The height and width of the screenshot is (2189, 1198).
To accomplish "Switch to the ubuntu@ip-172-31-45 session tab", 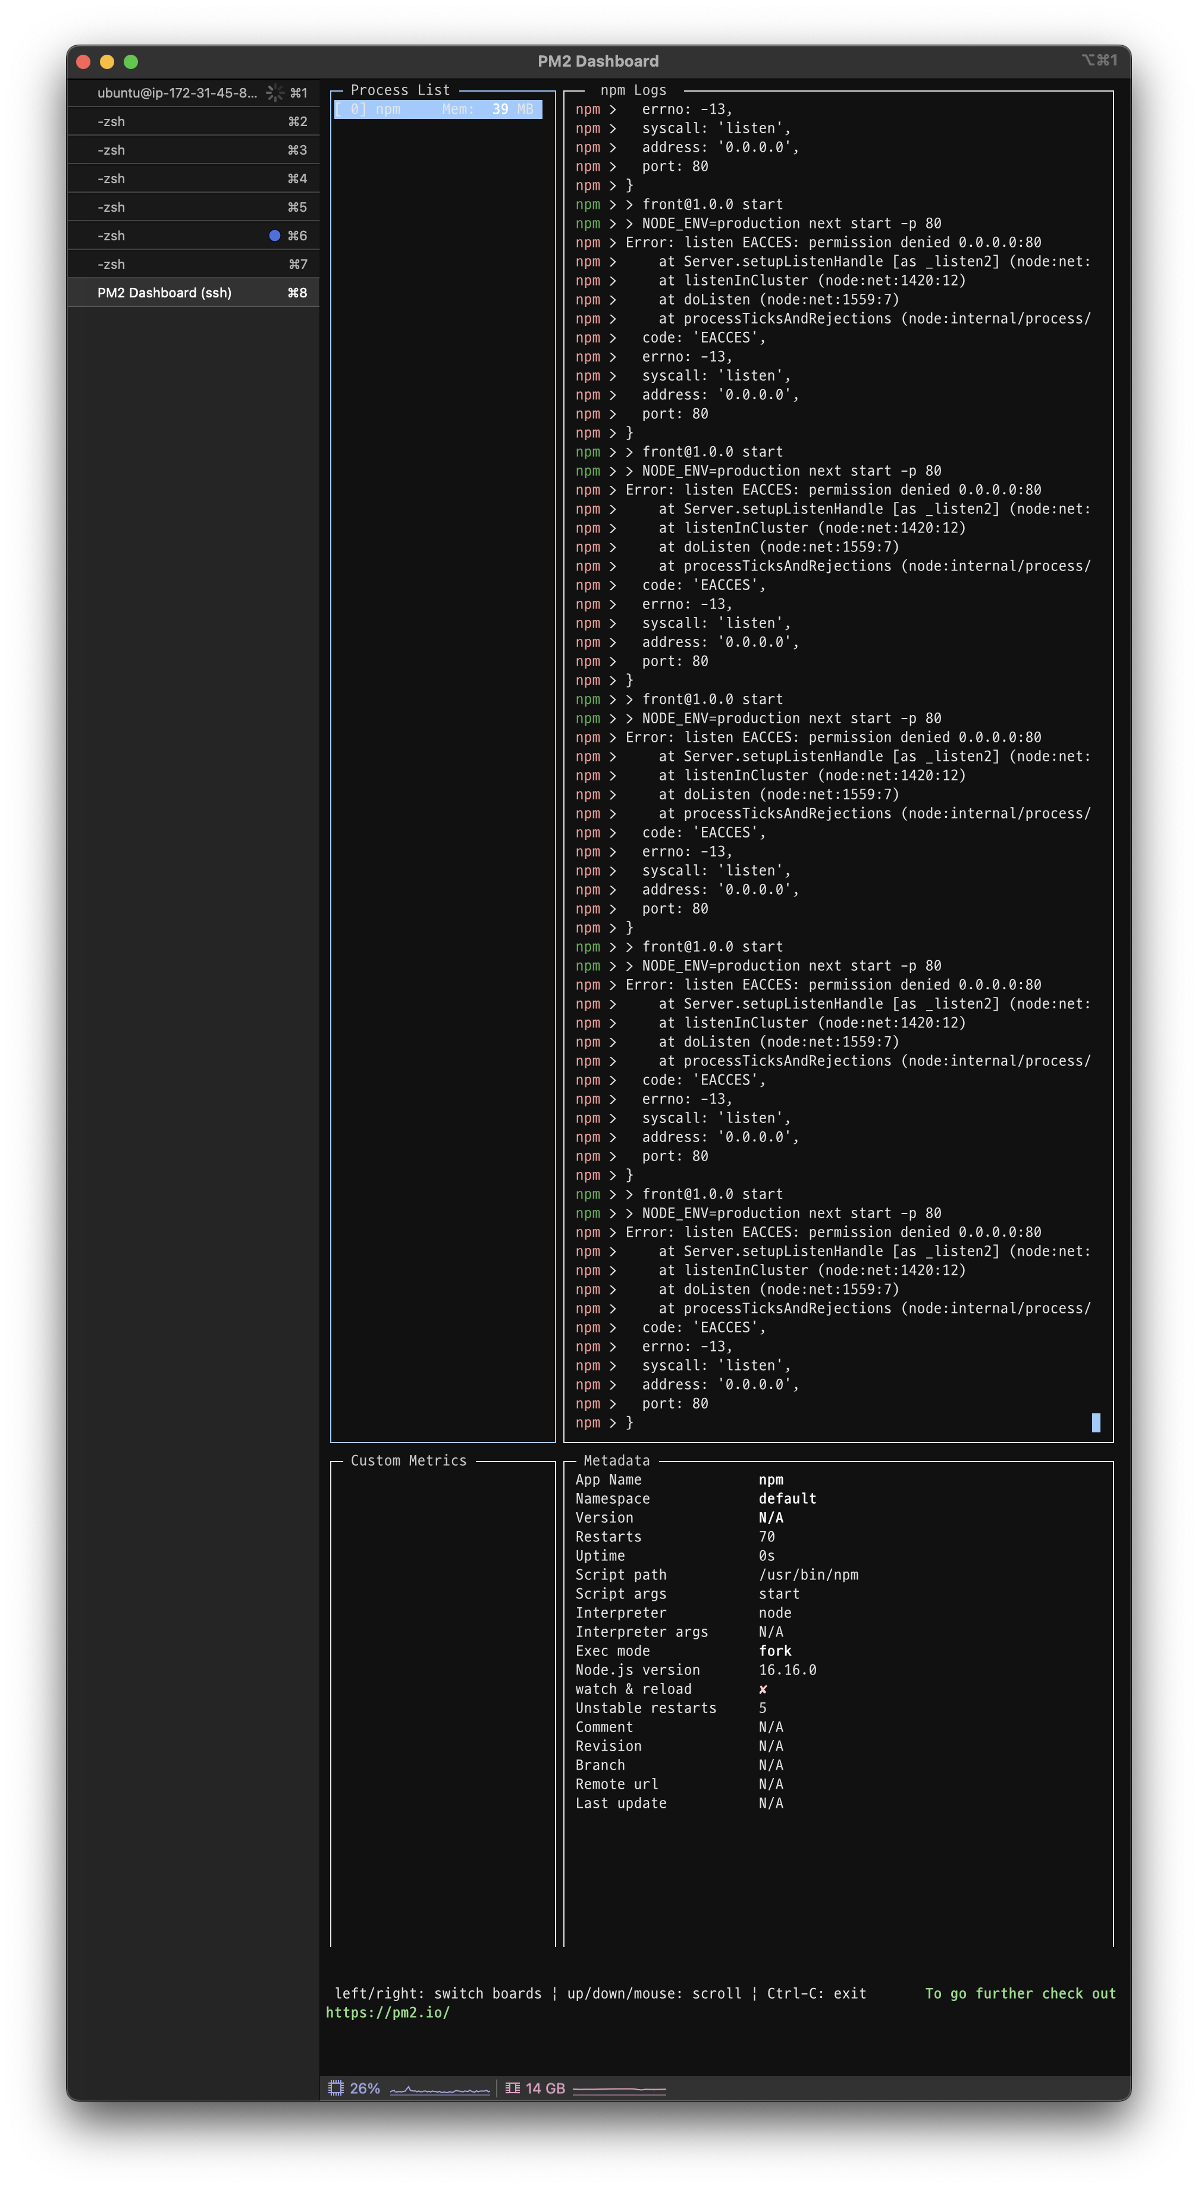I will click(177, 93).
